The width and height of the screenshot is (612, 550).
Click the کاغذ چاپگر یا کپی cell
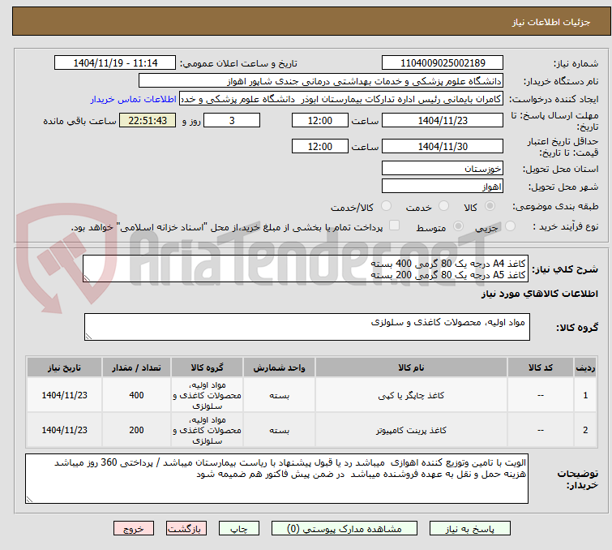(x=412, y=395)
